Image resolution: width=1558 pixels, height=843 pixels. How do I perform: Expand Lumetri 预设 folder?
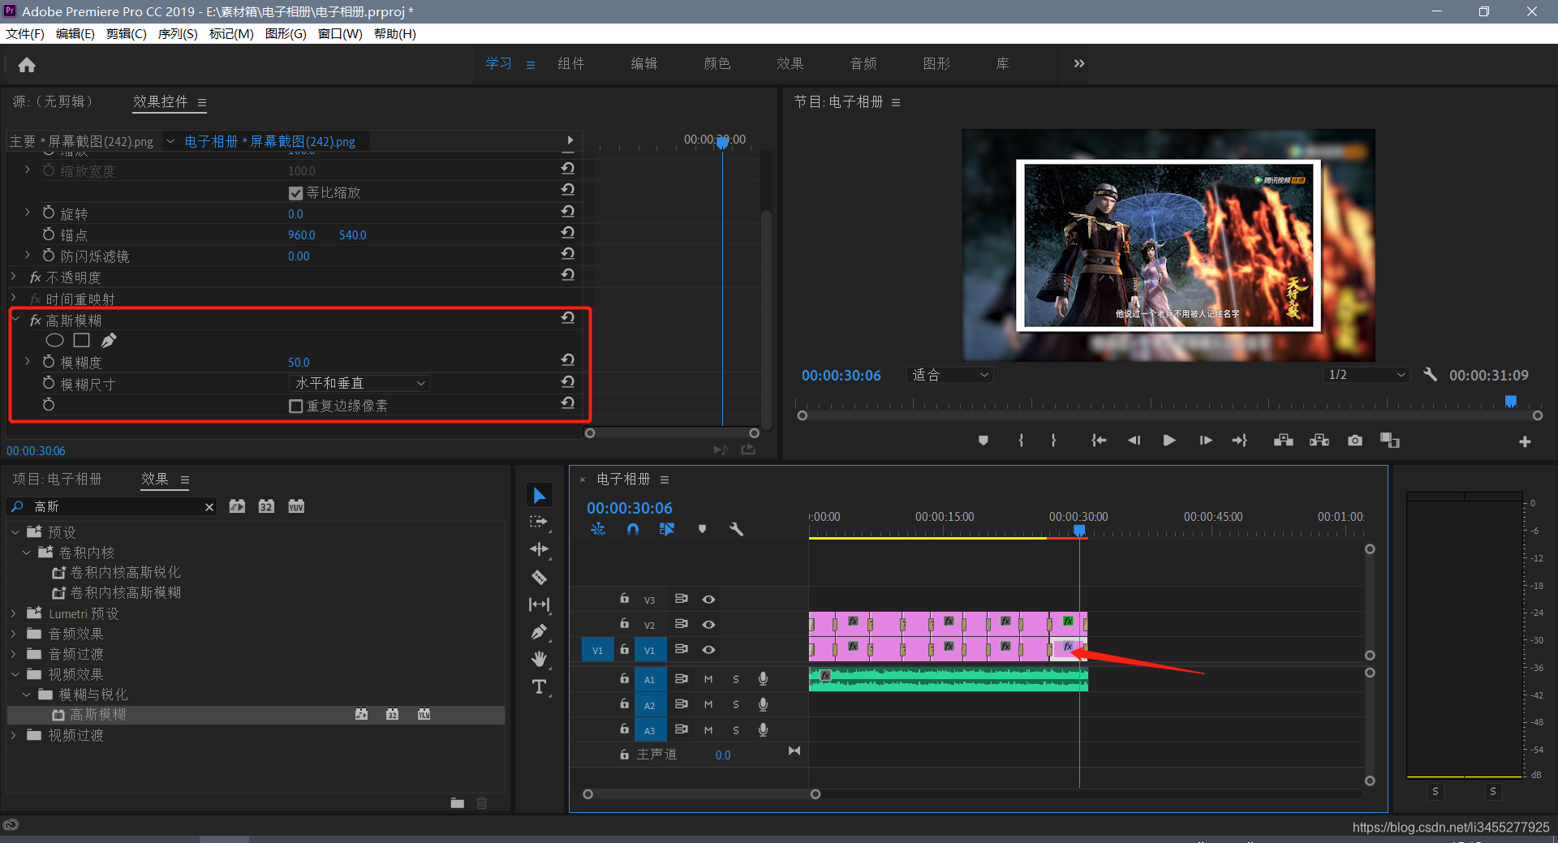(14, 613)
